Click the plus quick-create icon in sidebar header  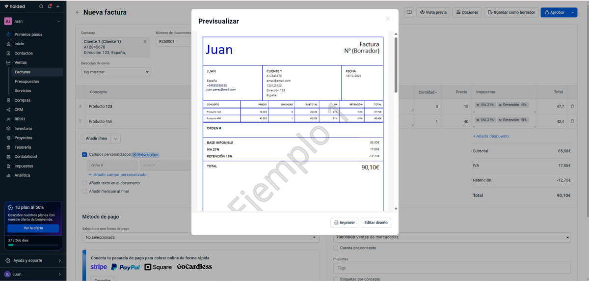(58, 6)
